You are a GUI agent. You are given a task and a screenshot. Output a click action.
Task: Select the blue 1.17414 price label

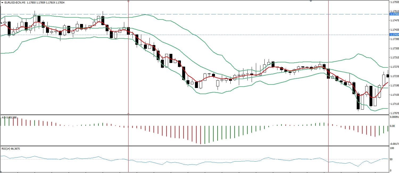pyautogui.click(x=394, y=35)
